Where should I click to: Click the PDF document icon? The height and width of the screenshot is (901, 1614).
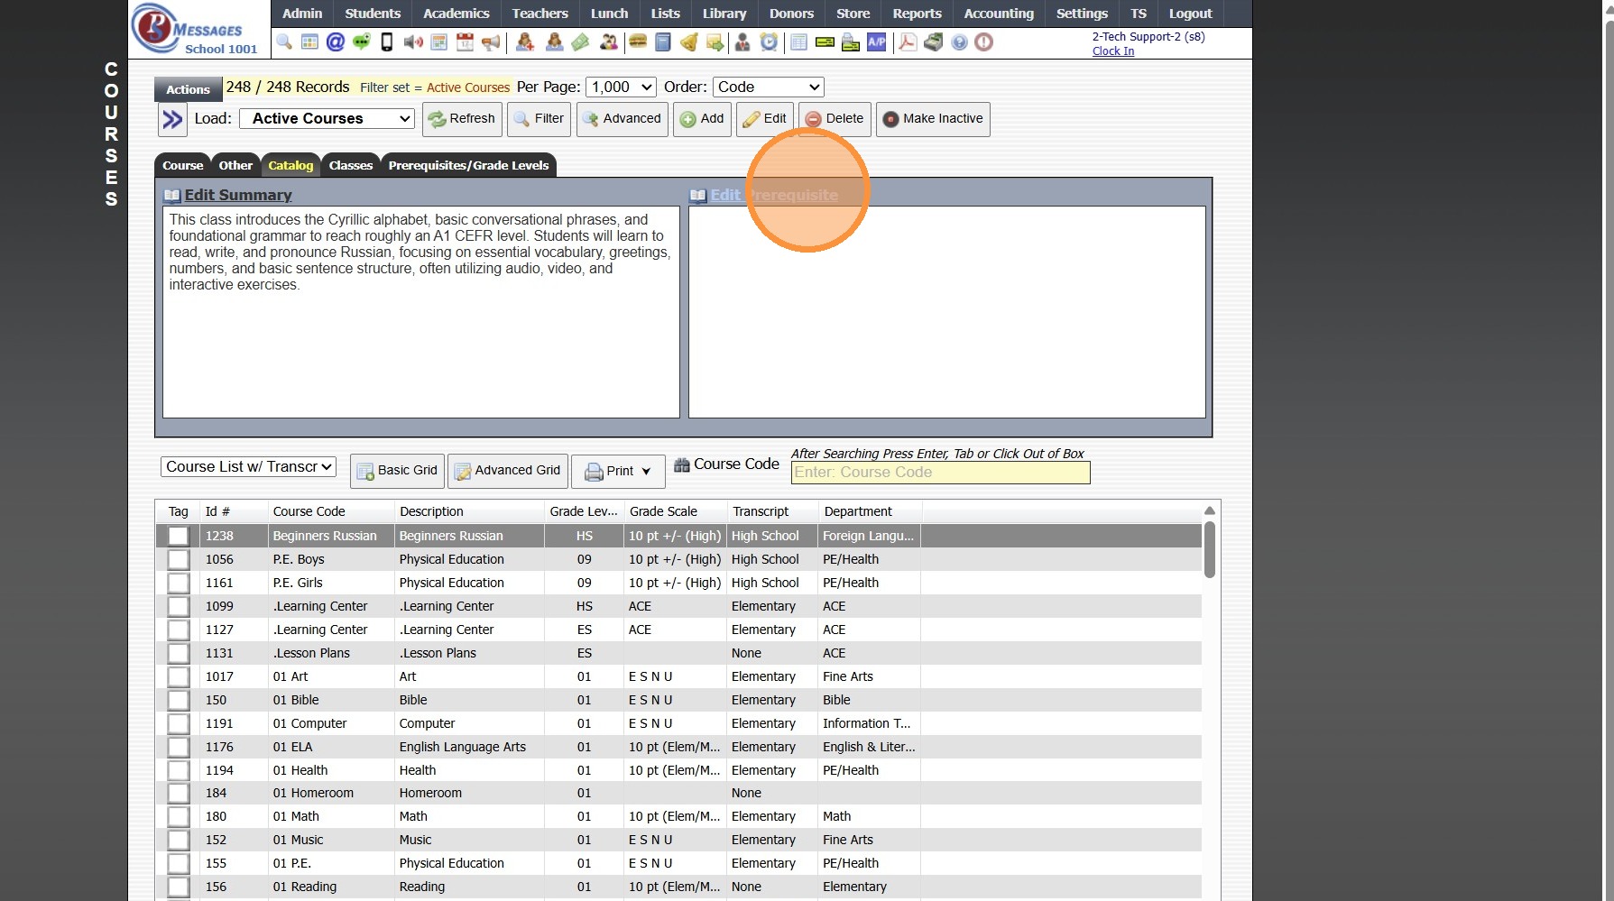(x=908, y=41)
